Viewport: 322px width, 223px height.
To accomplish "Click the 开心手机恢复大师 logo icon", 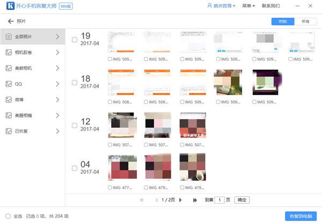I will click(9, 6).
